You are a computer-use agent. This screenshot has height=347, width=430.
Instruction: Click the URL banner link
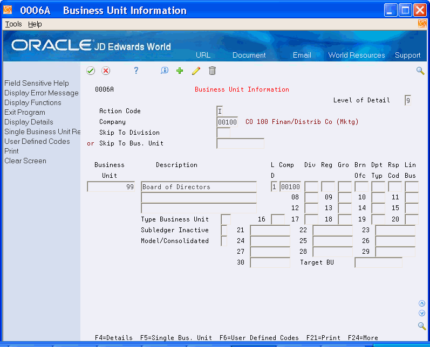[203, 55]
